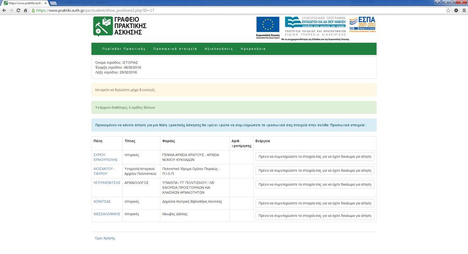Go back with the browser back arrow
468x254 pixels.
(4, 11)
